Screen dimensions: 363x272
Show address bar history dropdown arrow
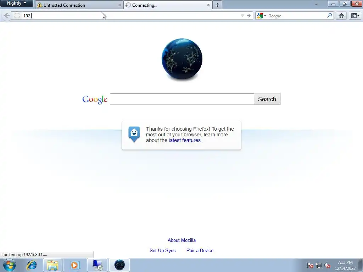coord(242,16)
